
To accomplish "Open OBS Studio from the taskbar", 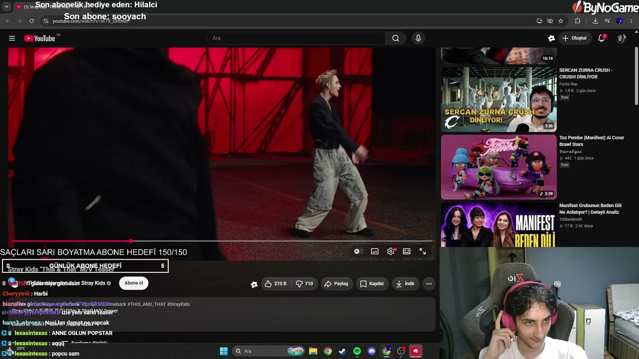I will coord(401,351).
